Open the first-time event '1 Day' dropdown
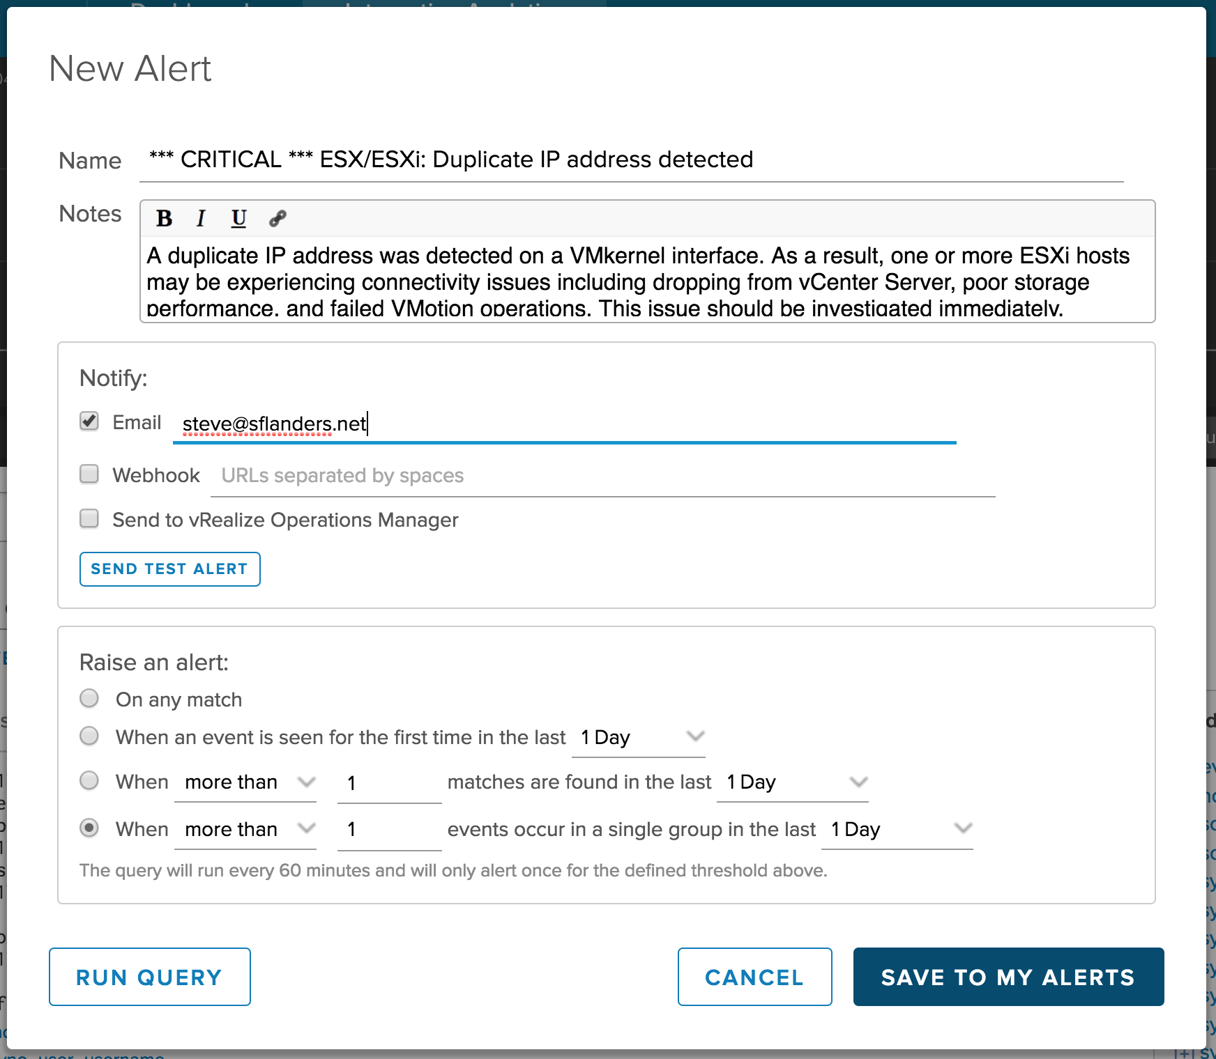Viewport: 1216px width, 1059px height. click(x=639, y=738)
